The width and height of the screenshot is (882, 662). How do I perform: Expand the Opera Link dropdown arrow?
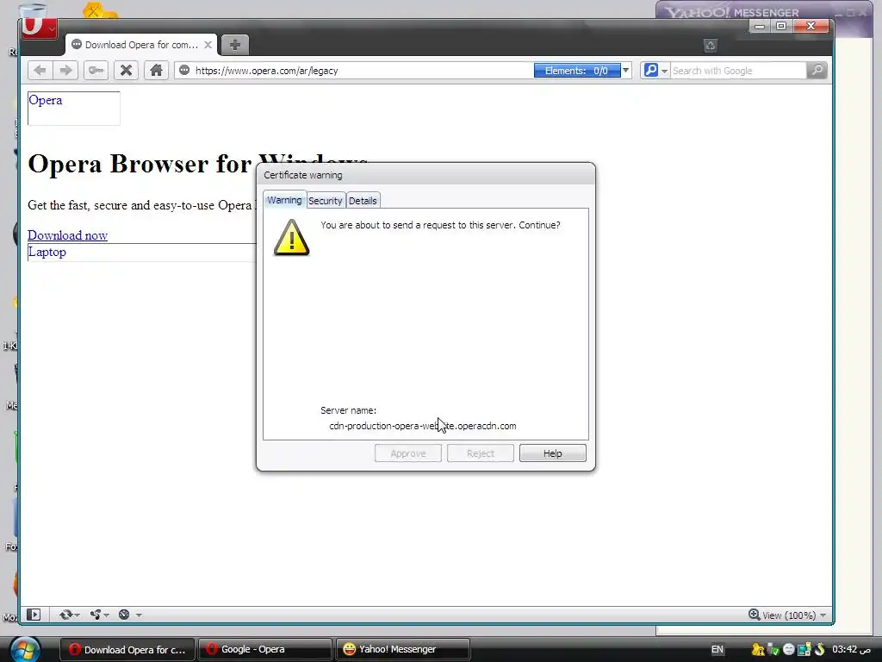[77, 615]
